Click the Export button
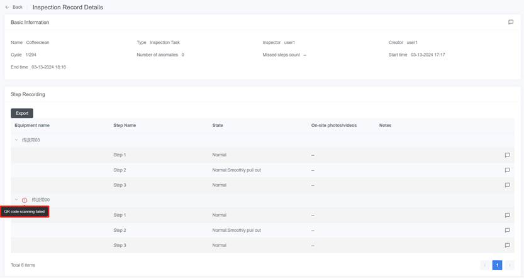Screen dimensions: 524x279 click(x=22, y=113)
